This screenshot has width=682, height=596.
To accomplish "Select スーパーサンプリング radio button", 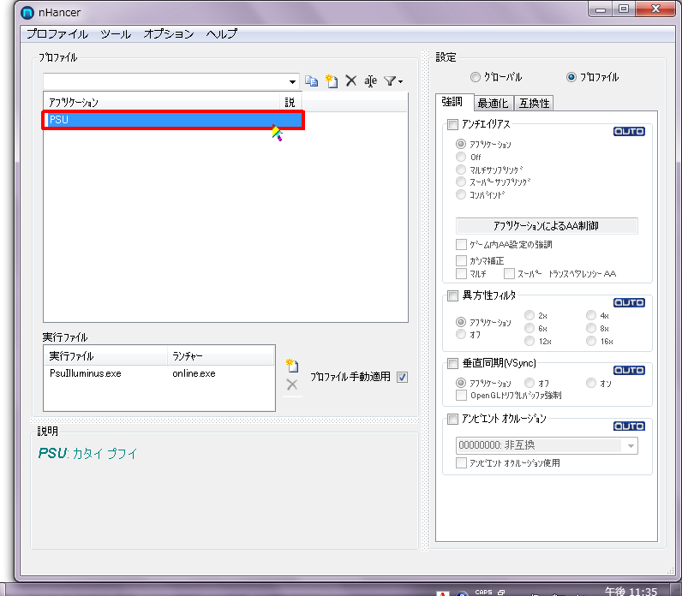I will (461, 182).
